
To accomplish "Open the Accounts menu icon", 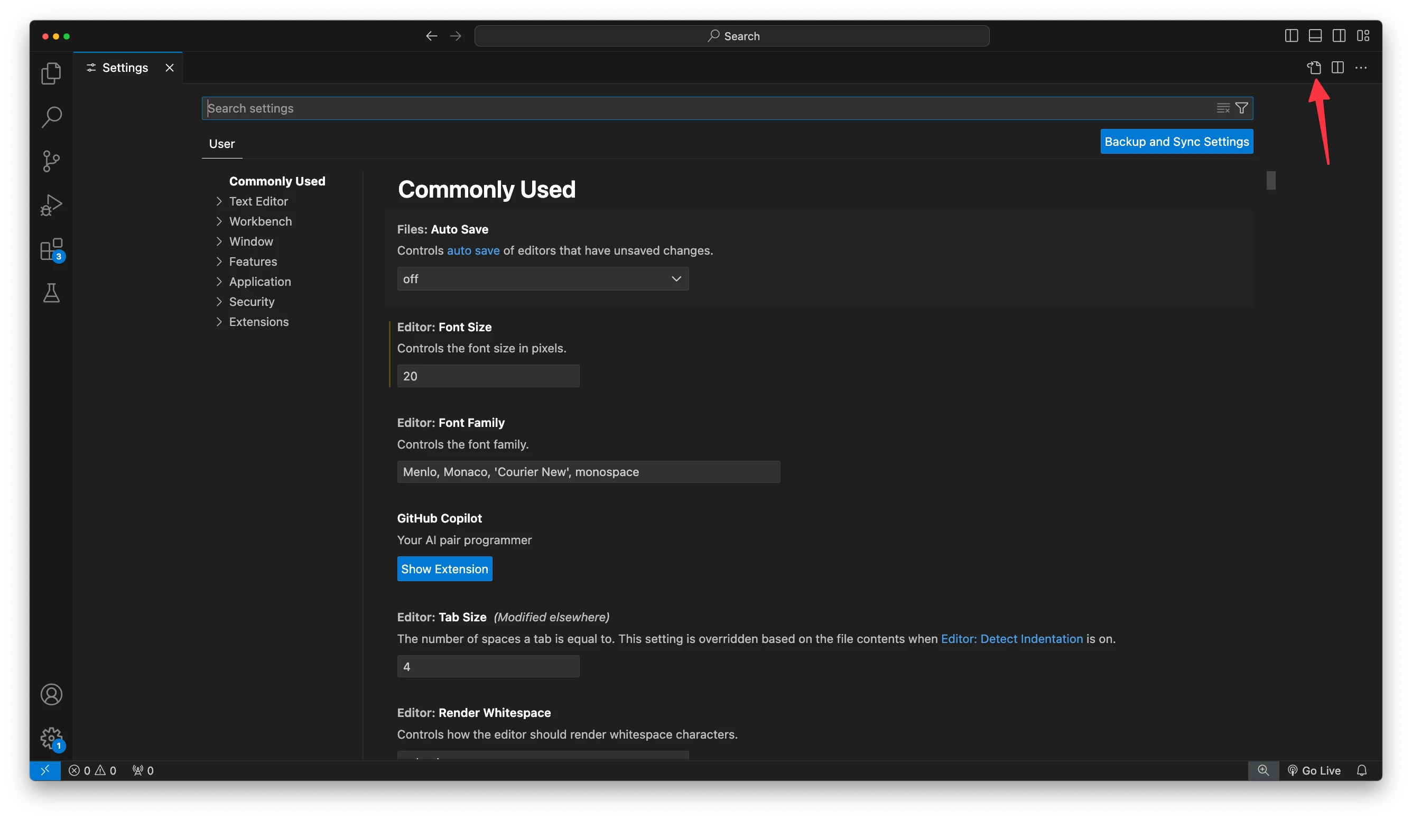I will [x=51, y=695].
